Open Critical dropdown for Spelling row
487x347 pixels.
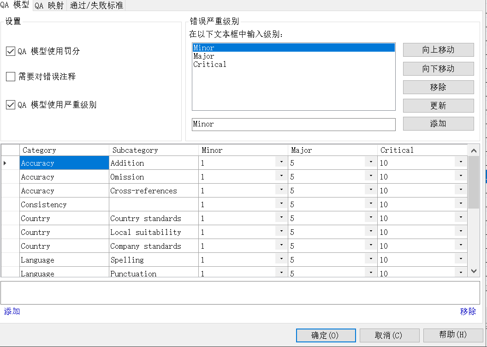[461, 259]
